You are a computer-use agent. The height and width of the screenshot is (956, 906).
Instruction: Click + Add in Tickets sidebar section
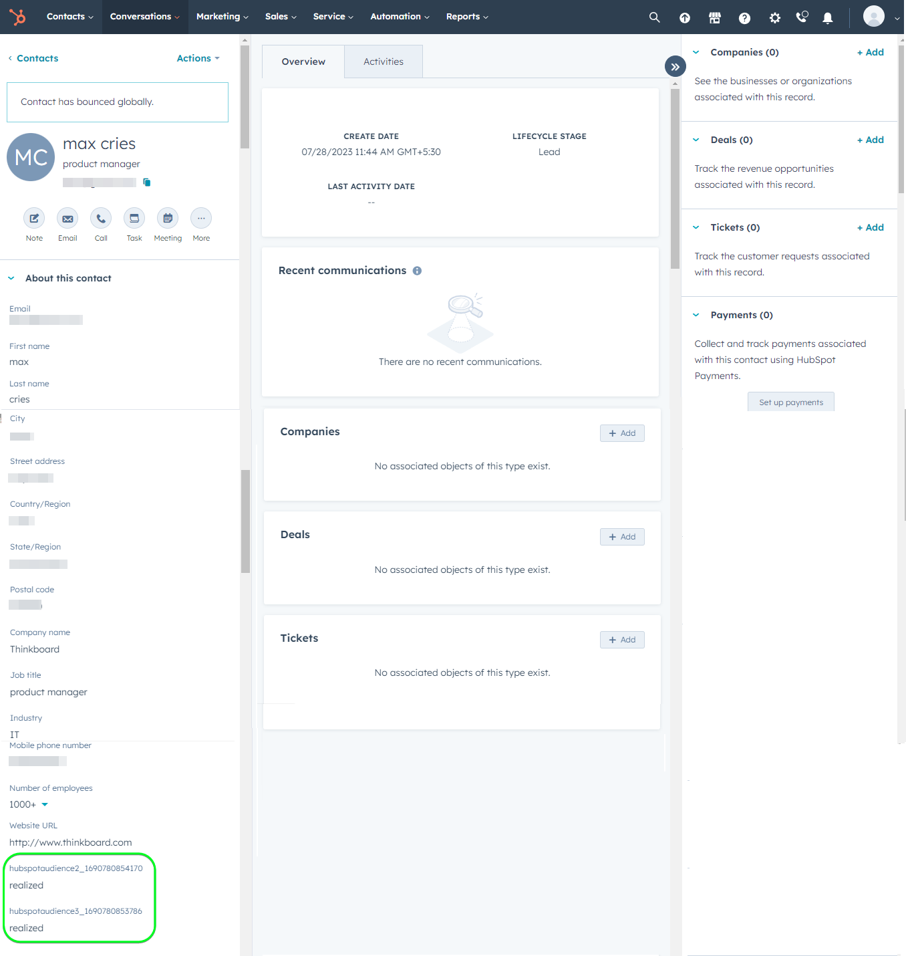(871, 227)
